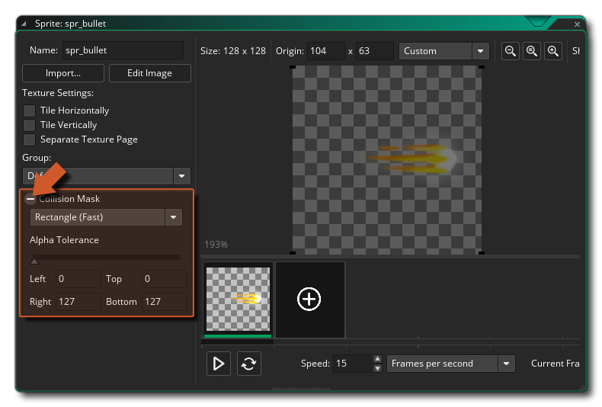The width and height of the screenshot is (602, 407).
Task: Click the Right mask value field
Action: (x=78, y=302)
